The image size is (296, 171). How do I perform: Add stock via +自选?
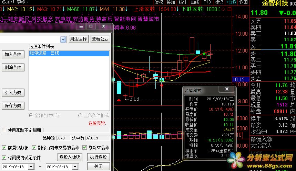231,2
